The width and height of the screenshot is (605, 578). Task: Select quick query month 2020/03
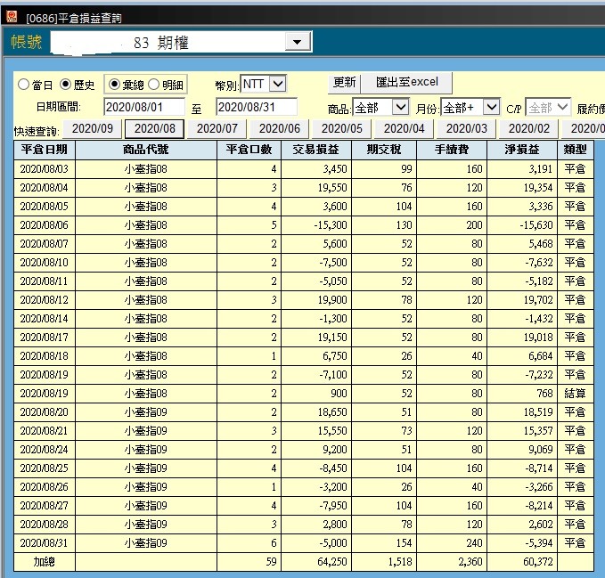(467, 129)
